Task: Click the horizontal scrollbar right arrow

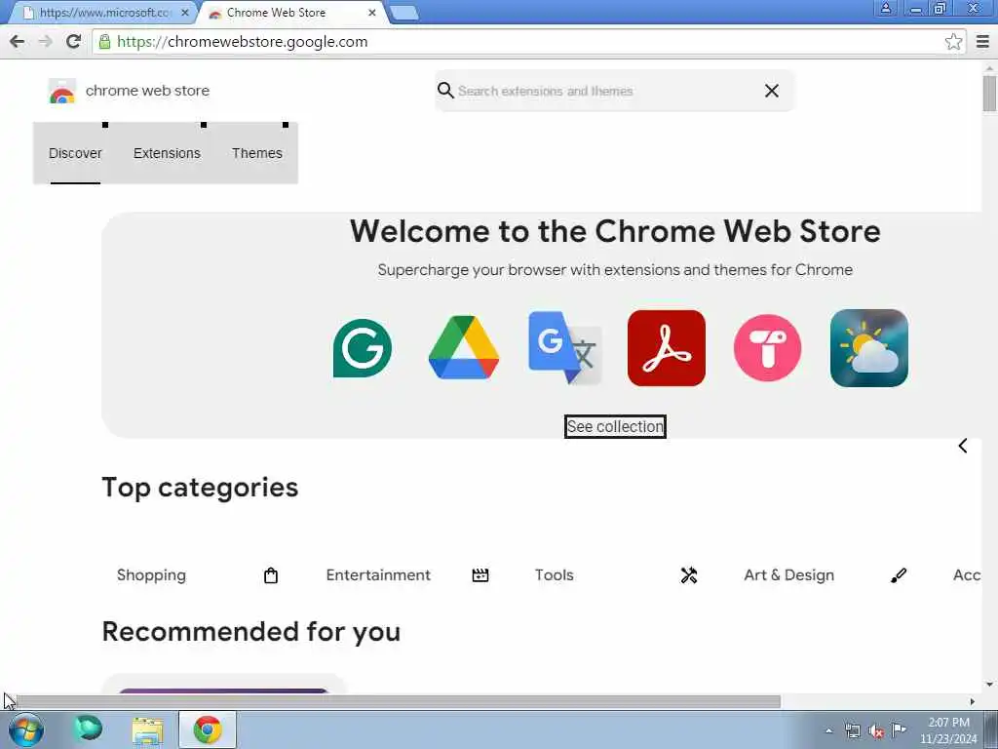Action: 972,702
